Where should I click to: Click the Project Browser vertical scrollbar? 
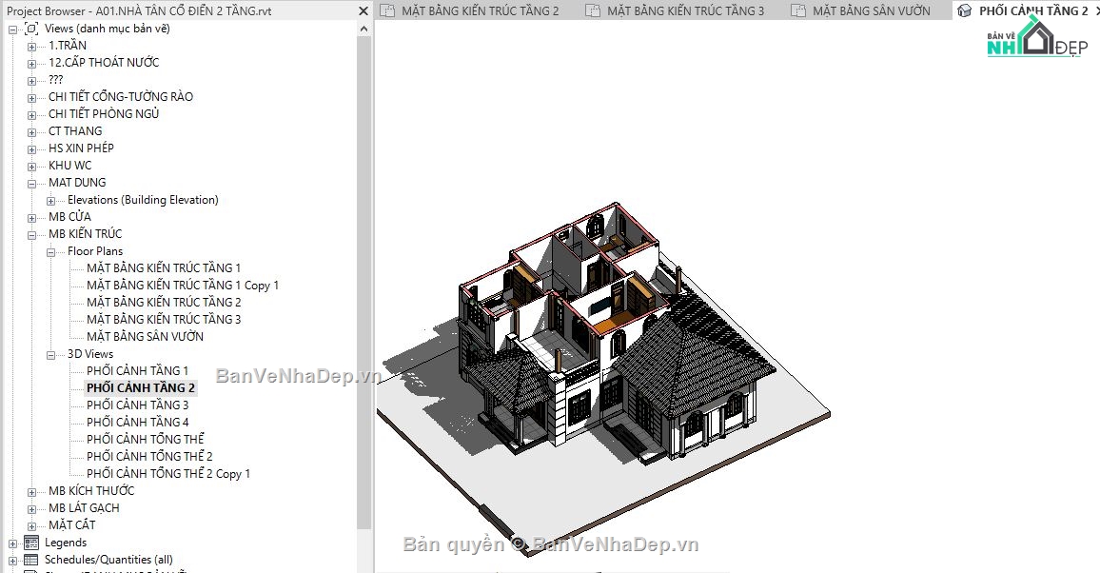(x=363, y=286)
